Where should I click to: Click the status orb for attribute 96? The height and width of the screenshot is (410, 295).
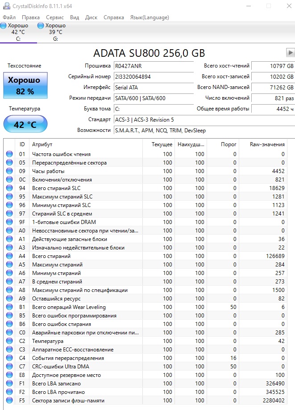(x=9, y=205)
